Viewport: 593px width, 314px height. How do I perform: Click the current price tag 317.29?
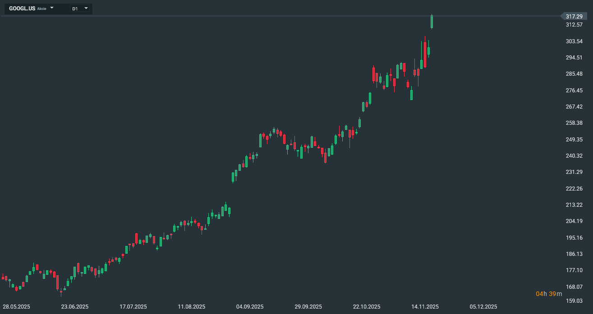[x=574, y=16]
